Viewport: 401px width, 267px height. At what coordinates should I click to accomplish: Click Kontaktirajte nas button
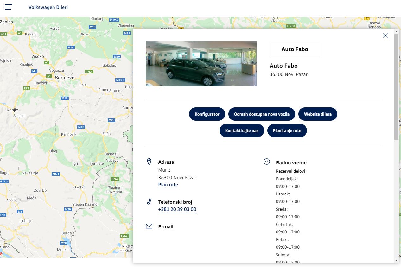pyautogui.click(x=242, y=130)
